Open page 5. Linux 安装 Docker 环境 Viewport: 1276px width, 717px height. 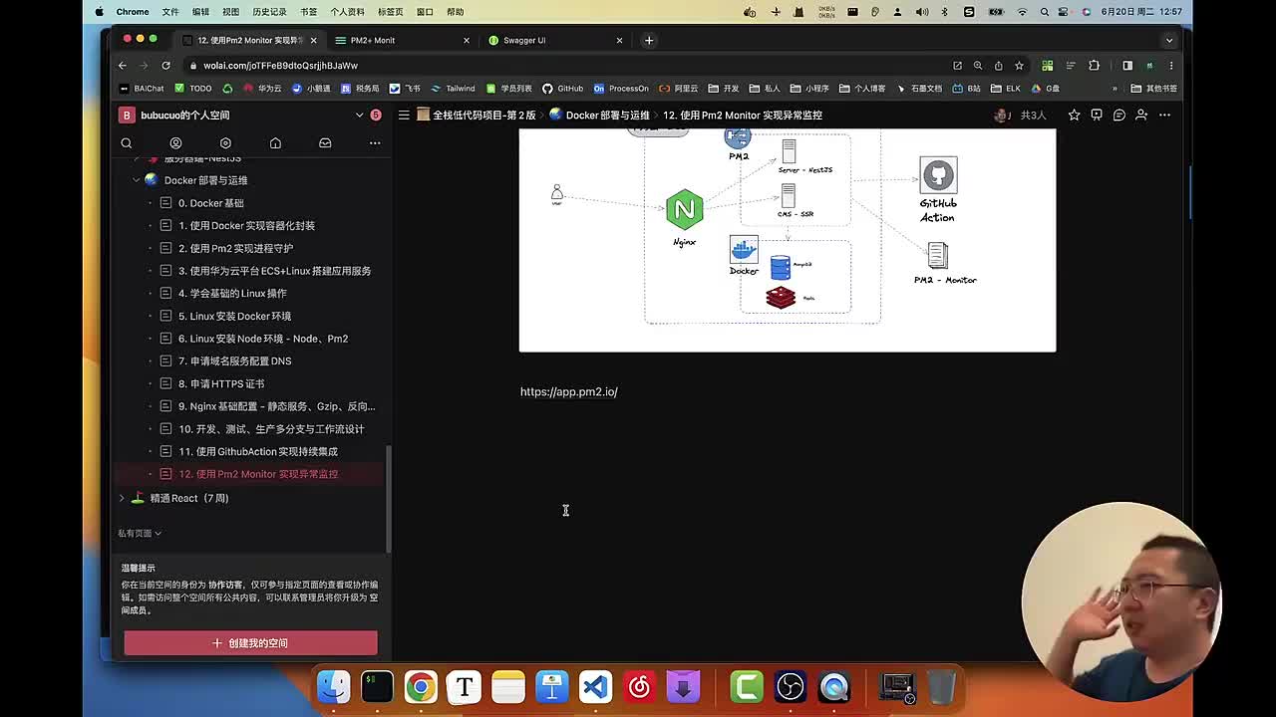point(234,316)
